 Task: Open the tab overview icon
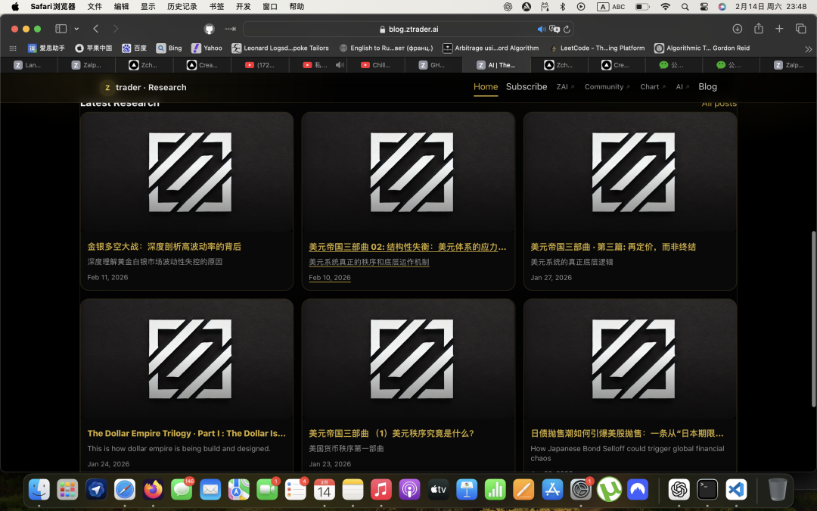point(801,29)
